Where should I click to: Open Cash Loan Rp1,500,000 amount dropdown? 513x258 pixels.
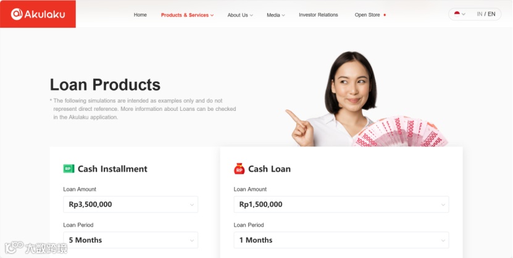pos(341,204)
